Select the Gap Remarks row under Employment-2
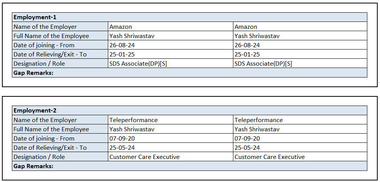The image size is (380, 182). tap(33, 166)
